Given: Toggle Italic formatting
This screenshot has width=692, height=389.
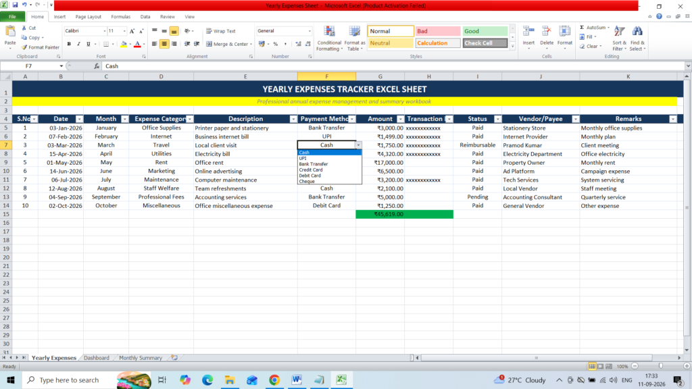Looking at the screenshot, I should [x=78, y=44].
